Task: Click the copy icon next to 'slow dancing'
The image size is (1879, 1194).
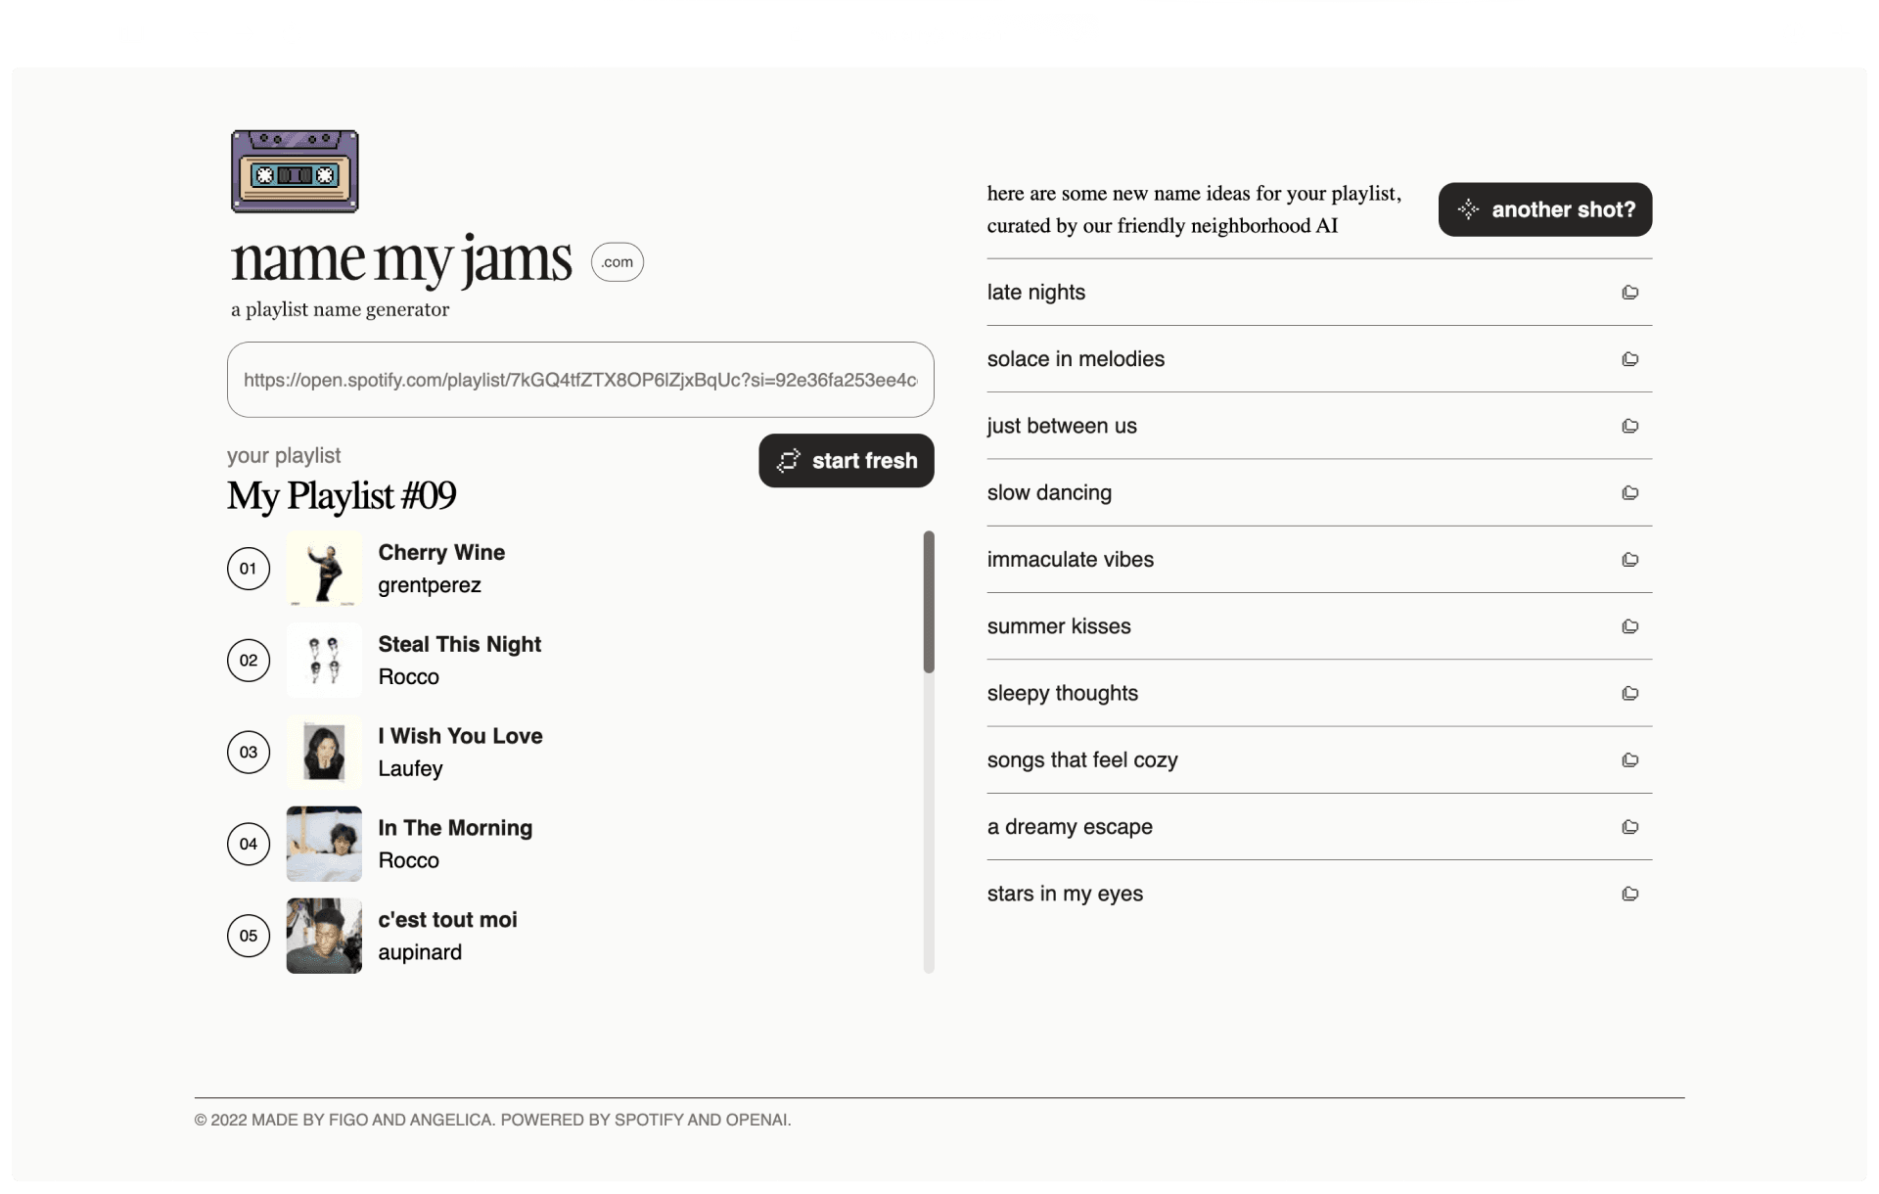Action: (1629, 491)
